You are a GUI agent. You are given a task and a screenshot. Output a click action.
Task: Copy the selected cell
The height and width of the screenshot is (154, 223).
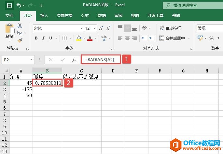click(x=20, y=33)
